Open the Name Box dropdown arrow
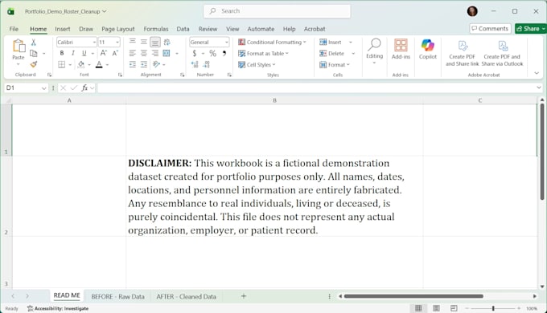This screenshot has width=547, height=313. pos(44,88)
